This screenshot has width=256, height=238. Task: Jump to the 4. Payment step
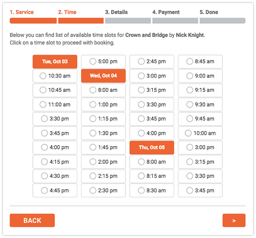tap(166, 12)
